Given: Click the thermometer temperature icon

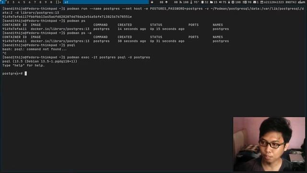Looking at the screenshot, I should [x=191, y=2].
